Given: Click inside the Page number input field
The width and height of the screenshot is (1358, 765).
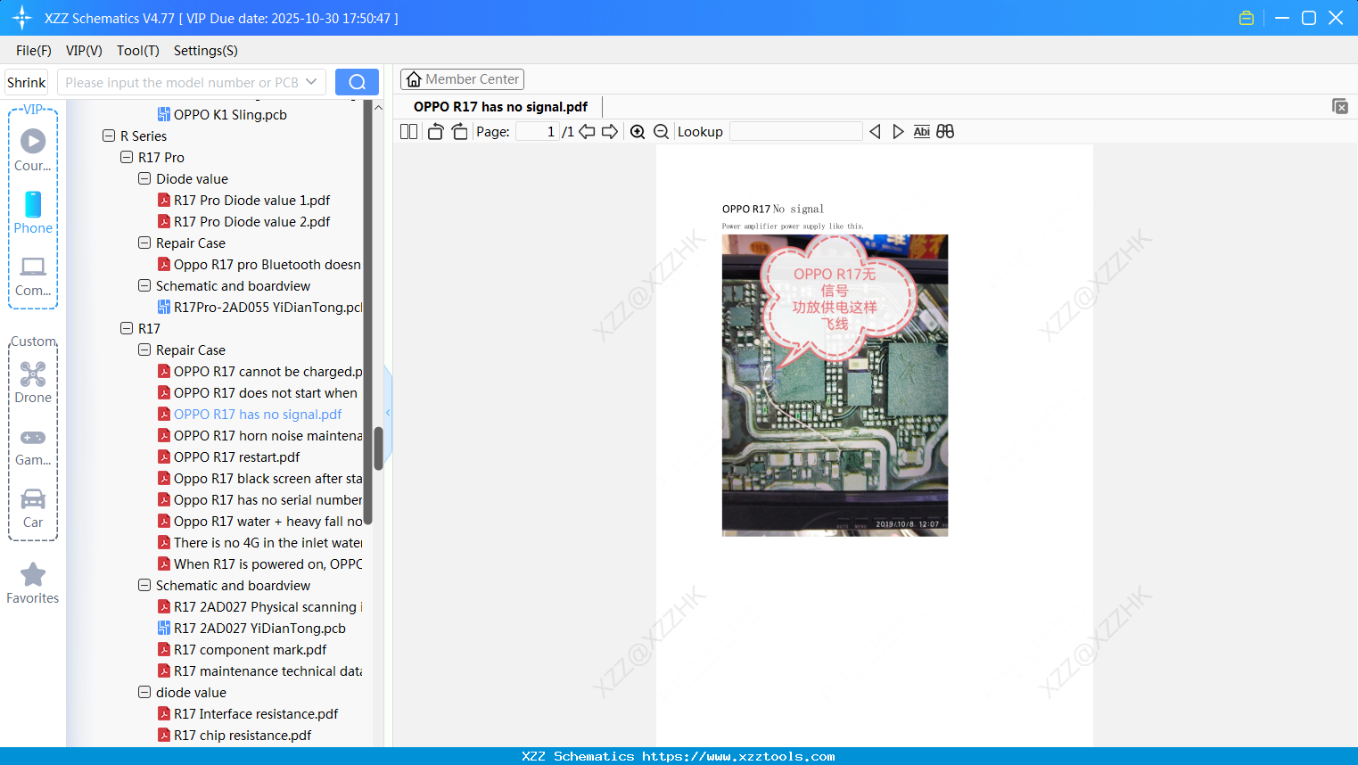Looking at the screenshot, I should tap(535, 131).
